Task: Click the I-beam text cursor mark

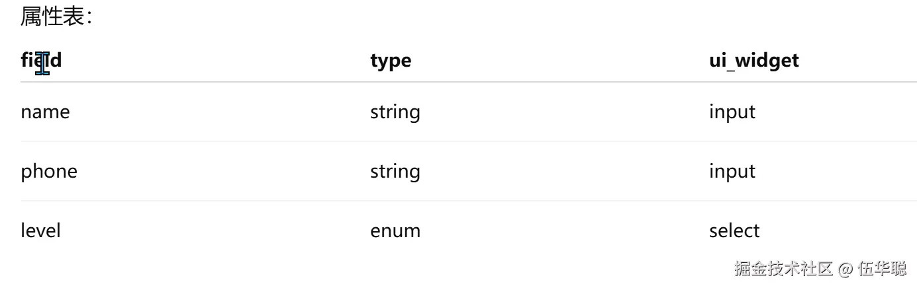Action: (x=44, y=63)
